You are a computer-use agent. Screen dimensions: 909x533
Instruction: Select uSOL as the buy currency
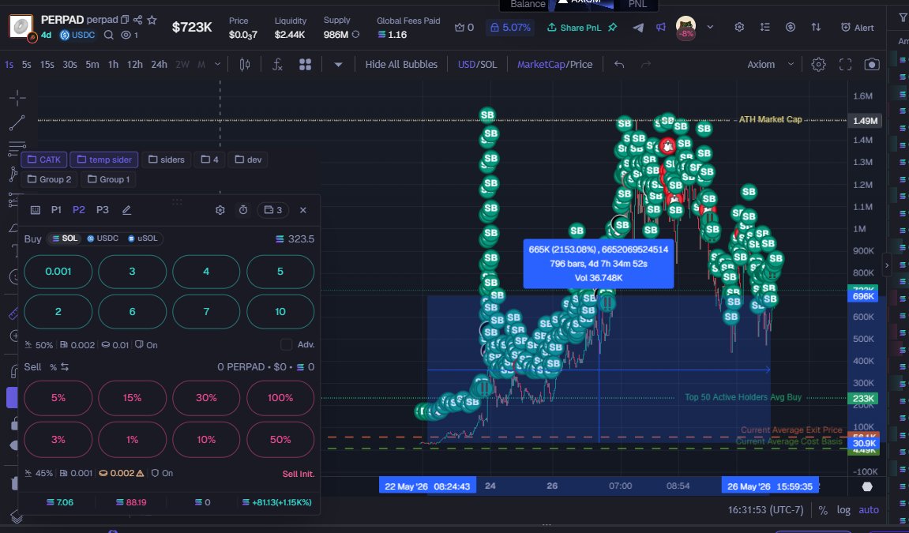(x=143, y=238)
